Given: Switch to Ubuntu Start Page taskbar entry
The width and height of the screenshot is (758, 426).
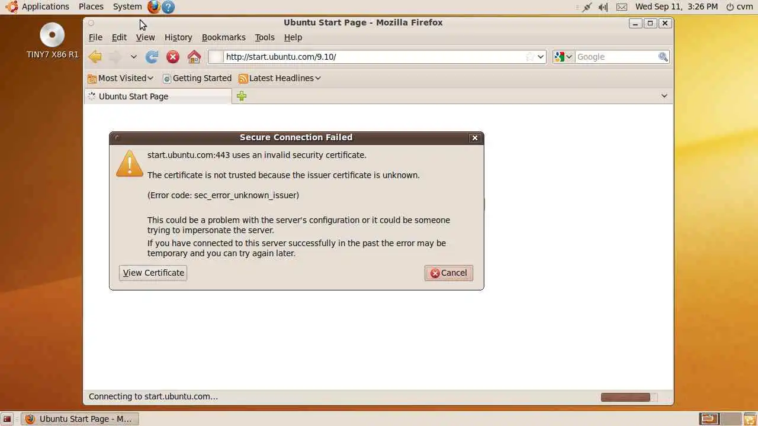Looking at the screenshot, I should click(79, 419).
